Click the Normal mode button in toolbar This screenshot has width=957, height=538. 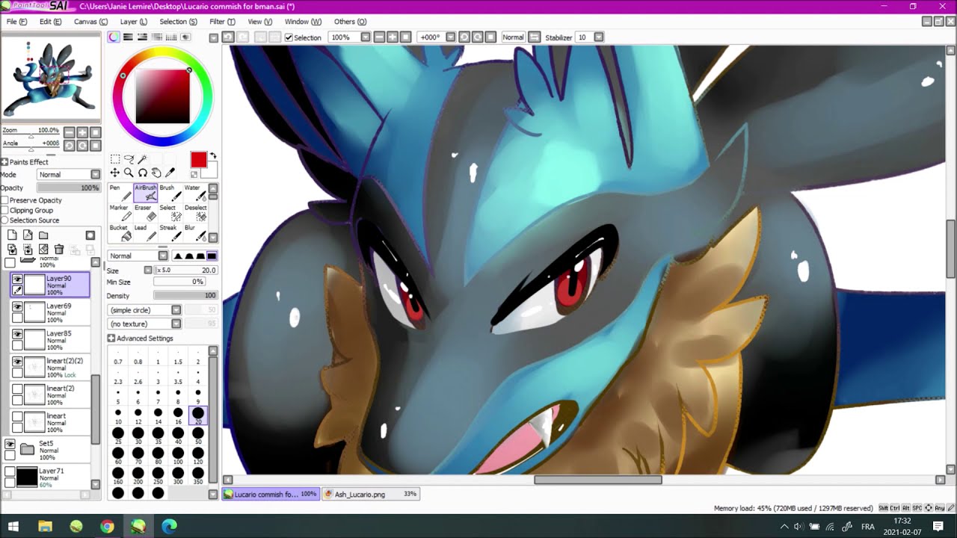(513, 37)
